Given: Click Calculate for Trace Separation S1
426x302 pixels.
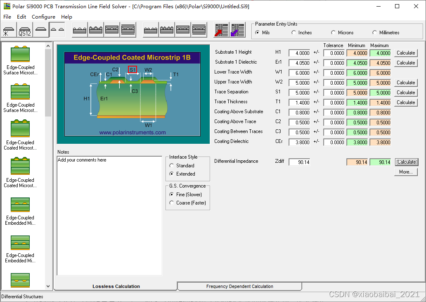Looking at the screenshot, I should (406, 93).
